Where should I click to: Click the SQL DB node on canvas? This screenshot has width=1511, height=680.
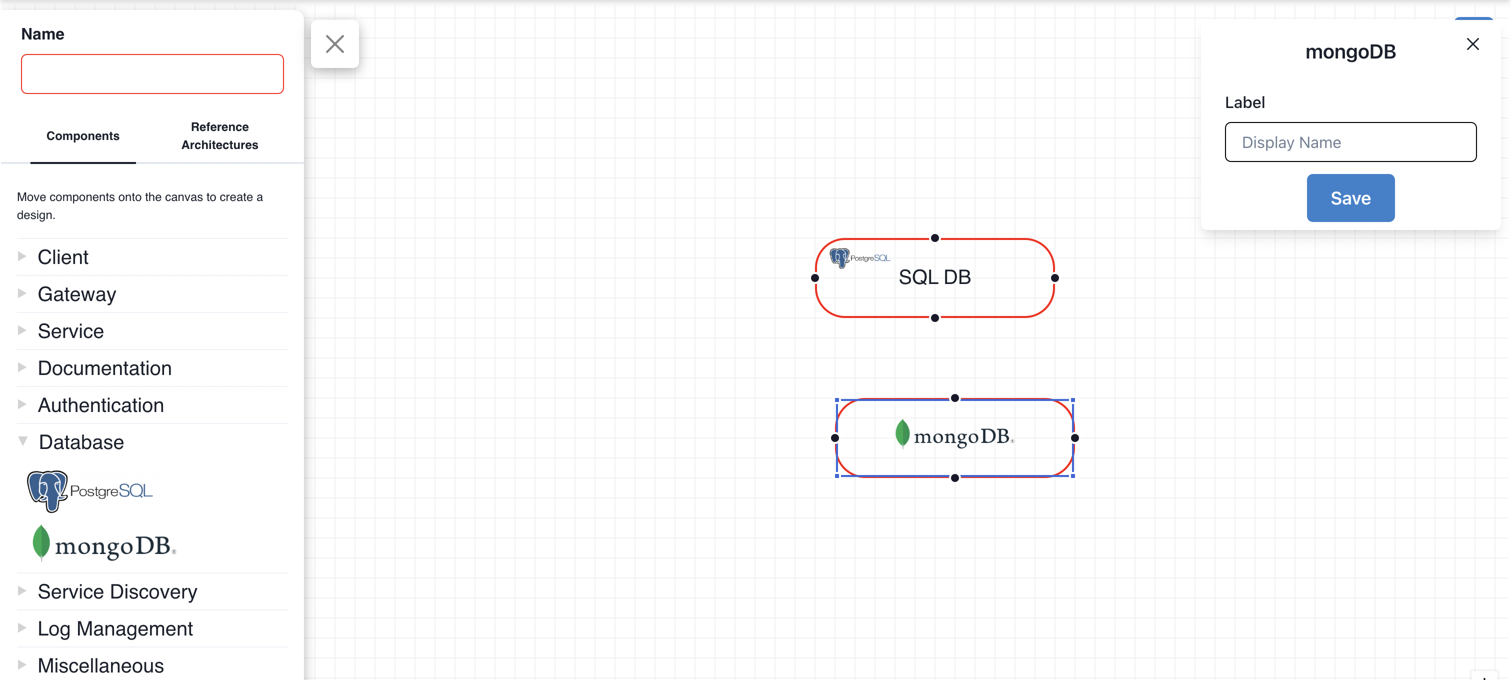pos(934,277)
